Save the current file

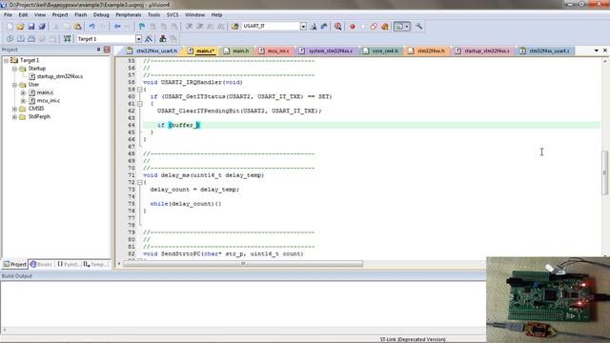(31, 27)
